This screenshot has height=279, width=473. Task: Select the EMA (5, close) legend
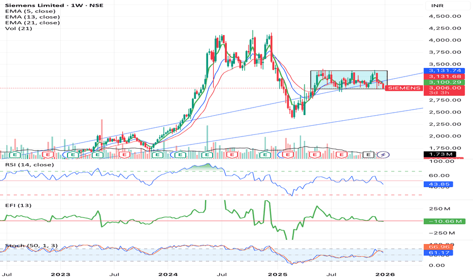click(x=30, y=11)
